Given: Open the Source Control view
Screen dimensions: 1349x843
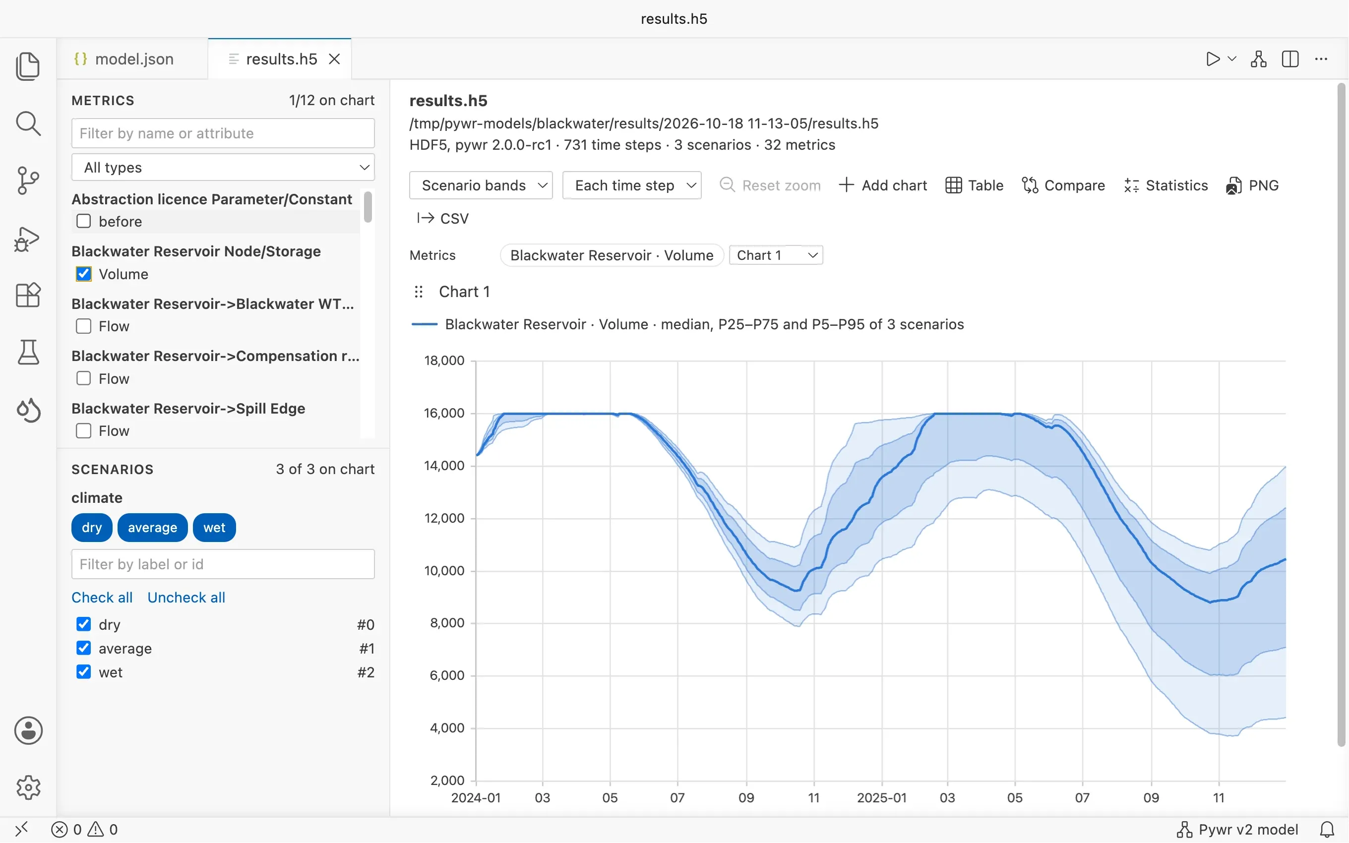Looking at the screenshot, I should click(x=28, y=181).
